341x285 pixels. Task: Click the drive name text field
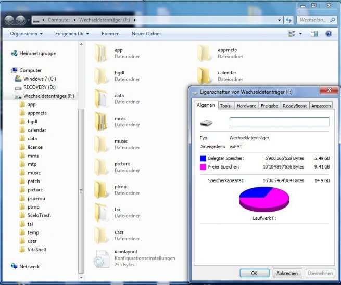(x=280, y=122)
